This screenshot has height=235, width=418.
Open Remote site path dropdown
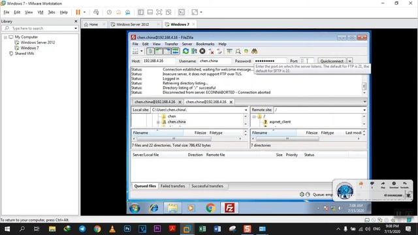[364, 110]
